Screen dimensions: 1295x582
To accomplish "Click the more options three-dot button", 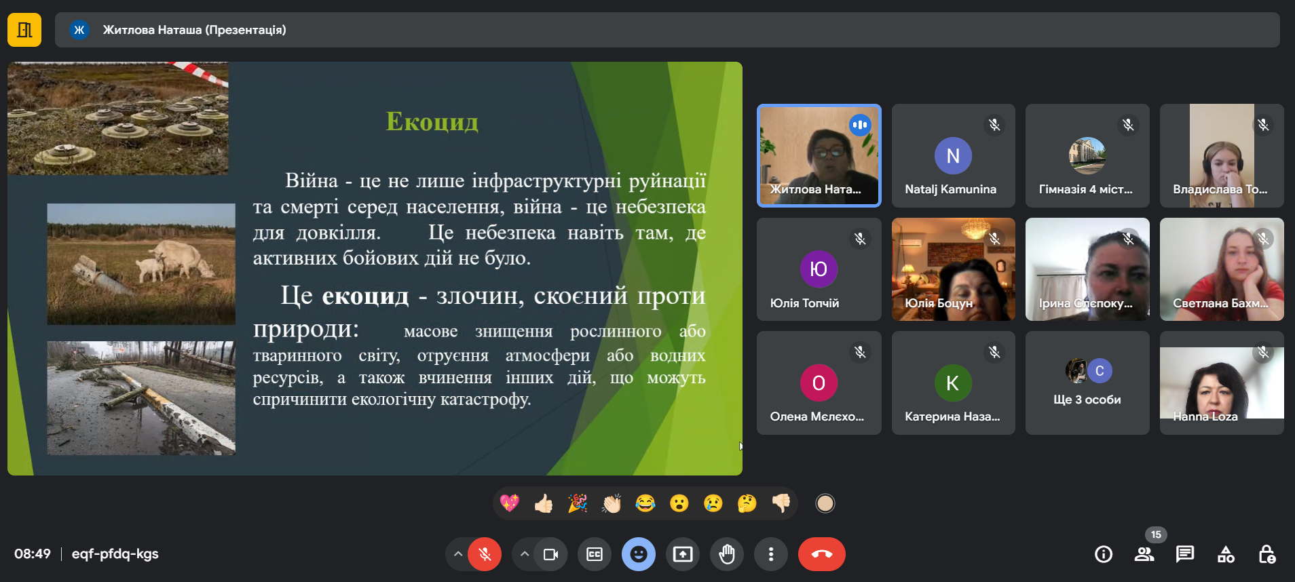I will click(x=771, y=554).
